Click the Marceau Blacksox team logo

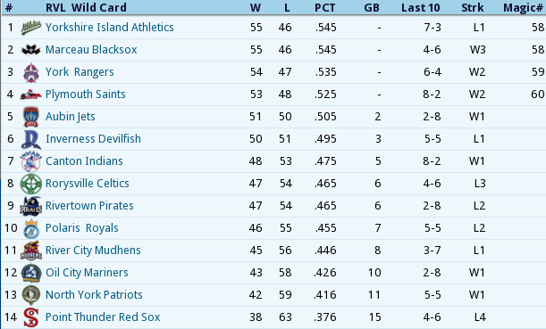tap(31, 50)
